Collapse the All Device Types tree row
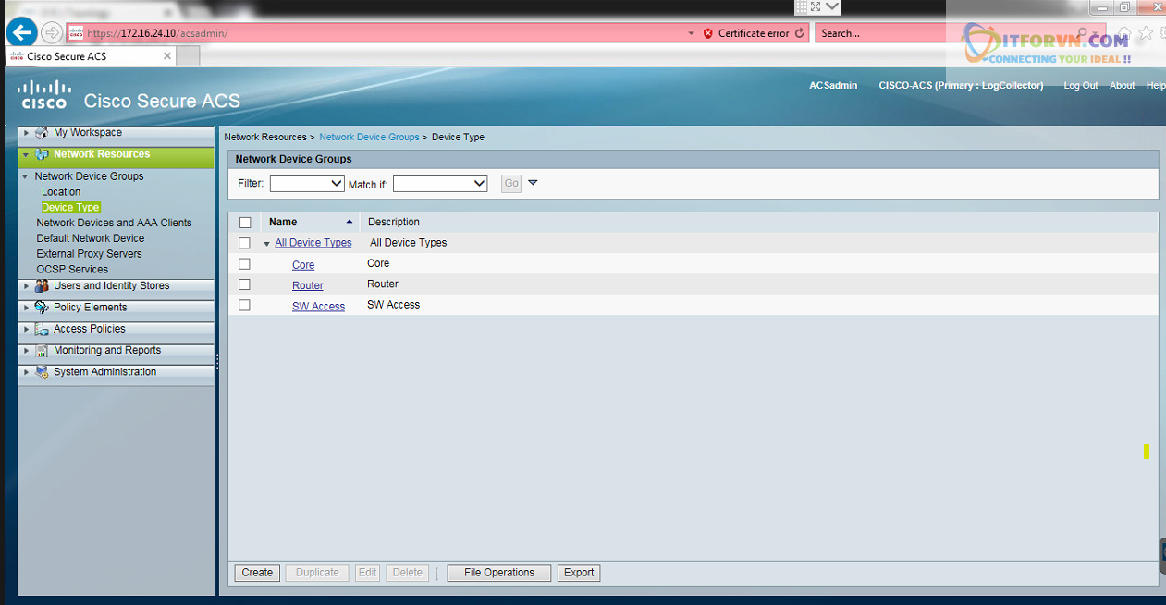 (x=267, y=244)
